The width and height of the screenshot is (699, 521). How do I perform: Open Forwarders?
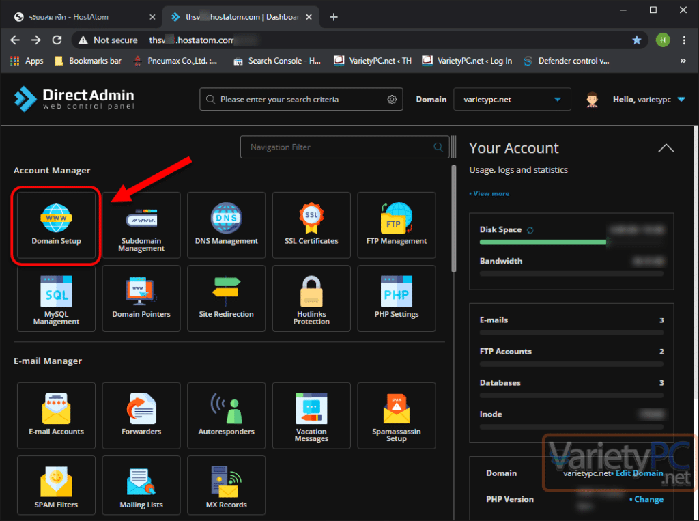point(141,416)
